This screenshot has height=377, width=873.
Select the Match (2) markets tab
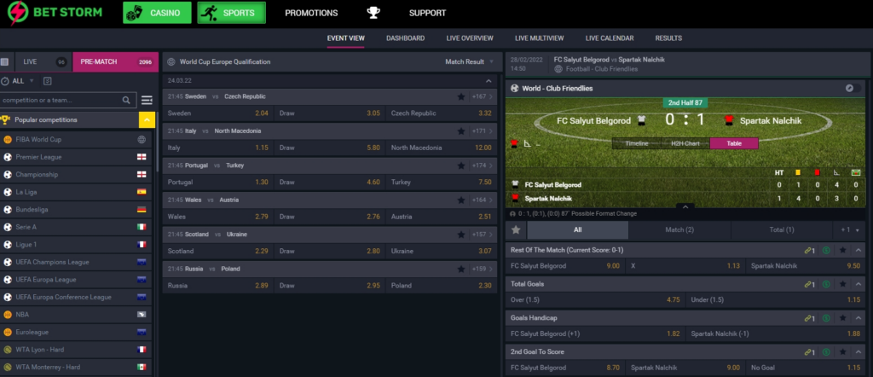[x=679, y=230]
